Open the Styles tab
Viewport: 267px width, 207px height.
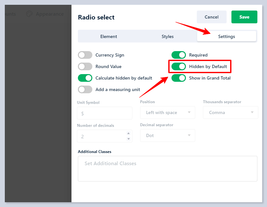tap(168, 36)
